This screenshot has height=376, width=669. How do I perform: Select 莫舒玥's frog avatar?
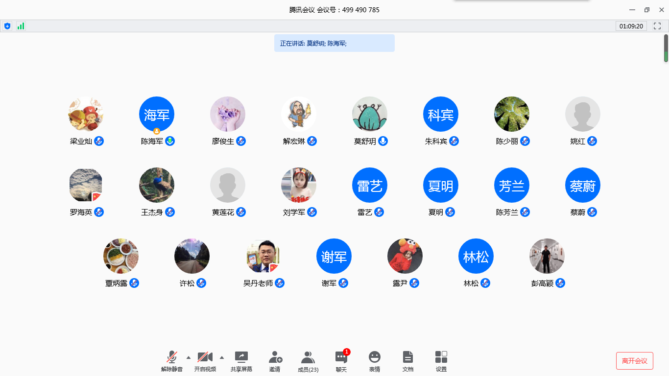[370, 114]
